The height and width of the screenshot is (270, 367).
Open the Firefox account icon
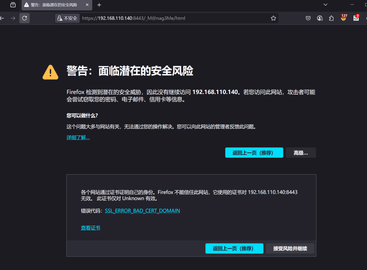pyautogui.click(x=320, y=18)
